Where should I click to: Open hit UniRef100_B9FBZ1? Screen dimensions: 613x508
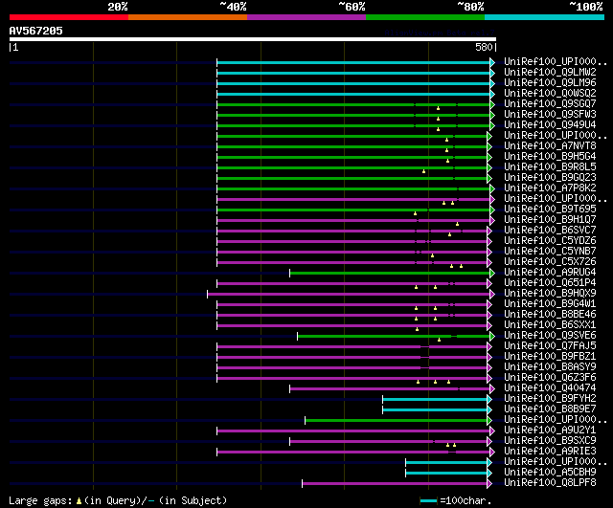click(x=550, y=357)
